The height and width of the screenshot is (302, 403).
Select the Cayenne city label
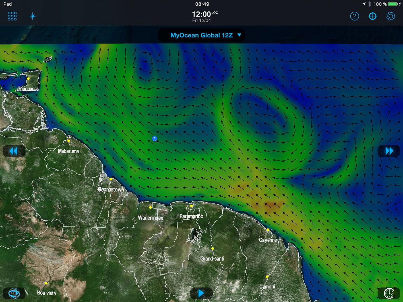tap(268, 240)
